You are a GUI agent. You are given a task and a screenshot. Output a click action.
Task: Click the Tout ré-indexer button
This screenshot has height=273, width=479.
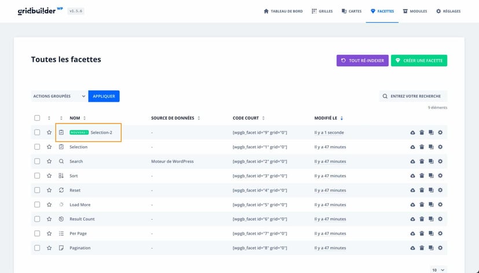(362, 60)
